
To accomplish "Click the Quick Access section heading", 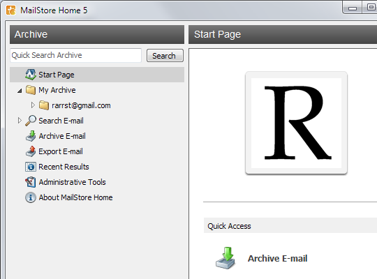I will [230, 226].
